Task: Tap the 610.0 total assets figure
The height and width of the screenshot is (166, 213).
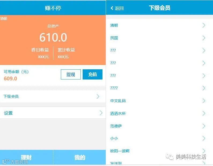Action: 53,37
